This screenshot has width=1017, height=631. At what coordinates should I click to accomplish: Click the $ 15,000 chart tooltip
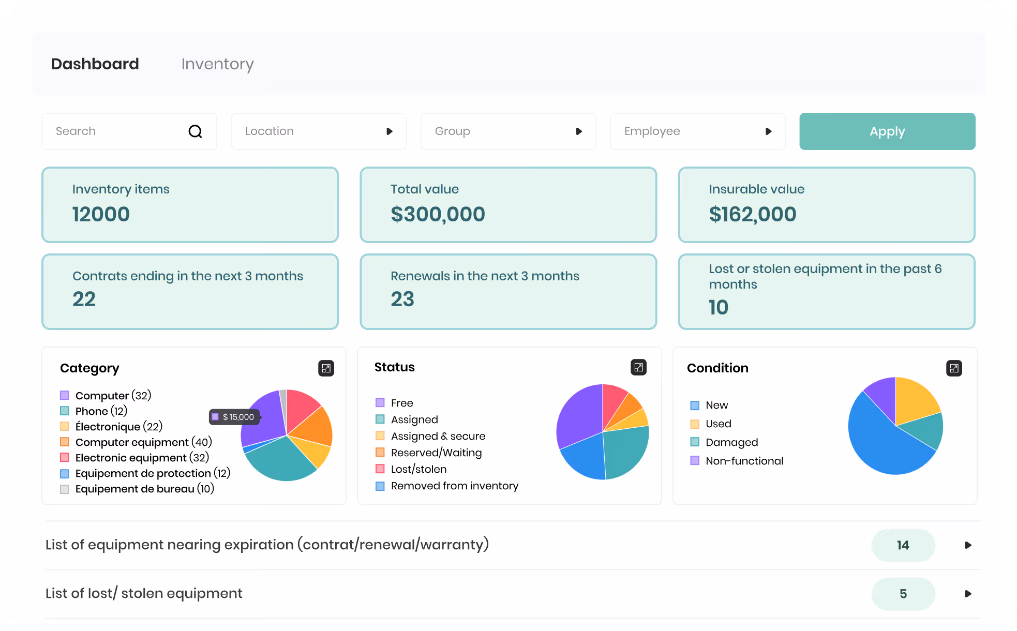(234, 417)
